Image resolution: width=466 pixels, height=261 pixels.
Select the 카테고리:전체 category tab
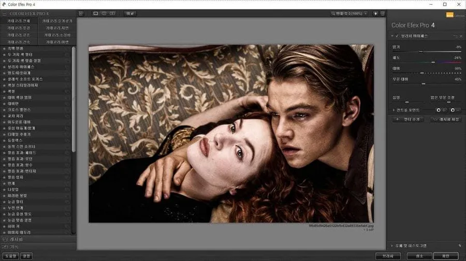point(19,21)
